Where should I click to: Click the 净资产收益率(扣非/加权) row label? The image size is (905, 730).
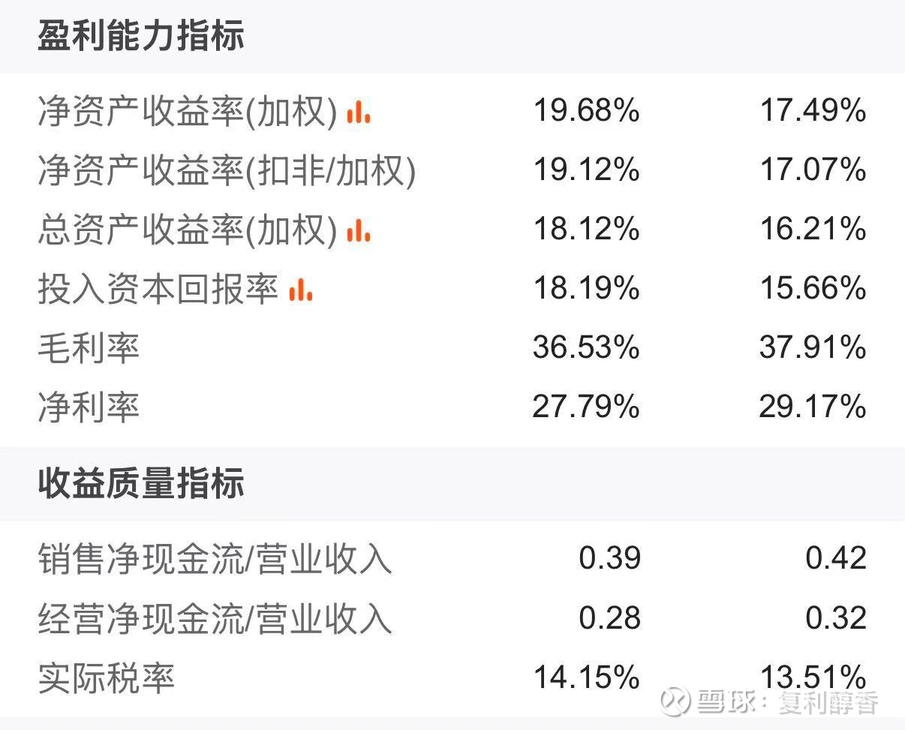click(227, 171)
